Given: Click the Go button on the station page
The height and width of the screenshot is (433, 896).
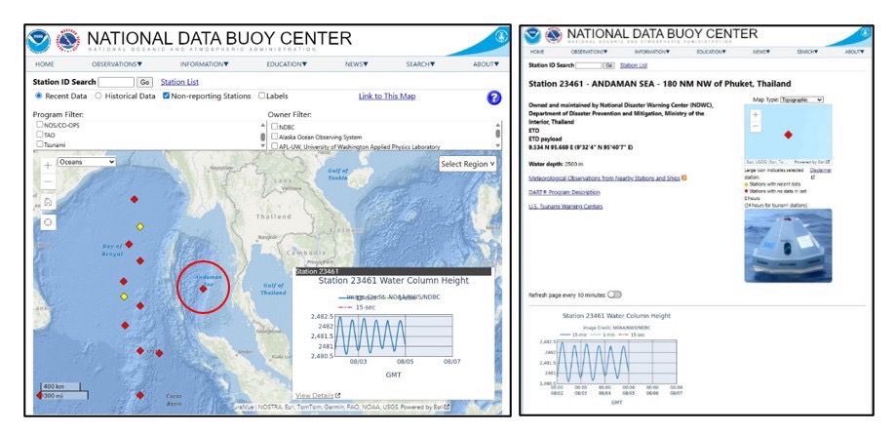Looking at the screenshot, I should (609, 65).
